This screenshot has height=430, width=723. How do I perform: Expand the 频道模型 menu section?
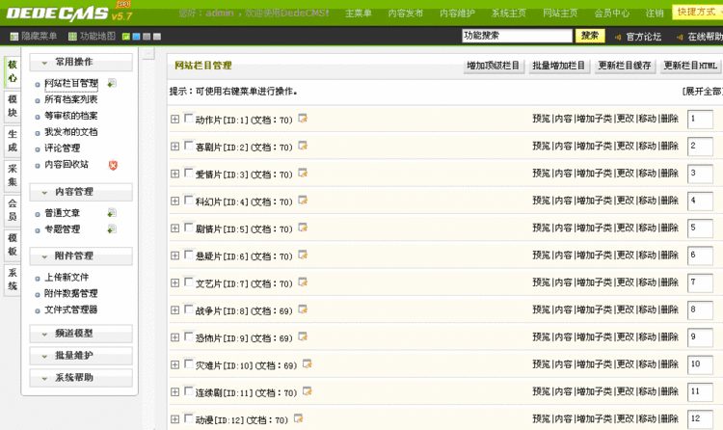[x=81, y=334]
